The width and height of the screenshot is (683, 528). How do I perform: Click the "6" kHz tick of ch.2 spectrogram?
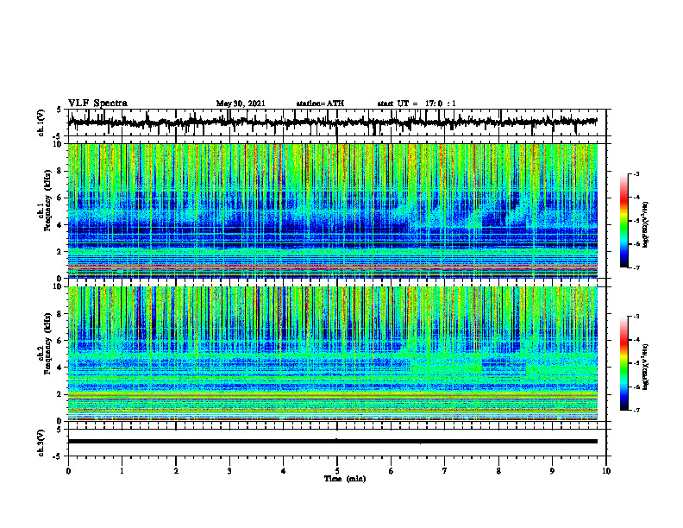point(60,341)
